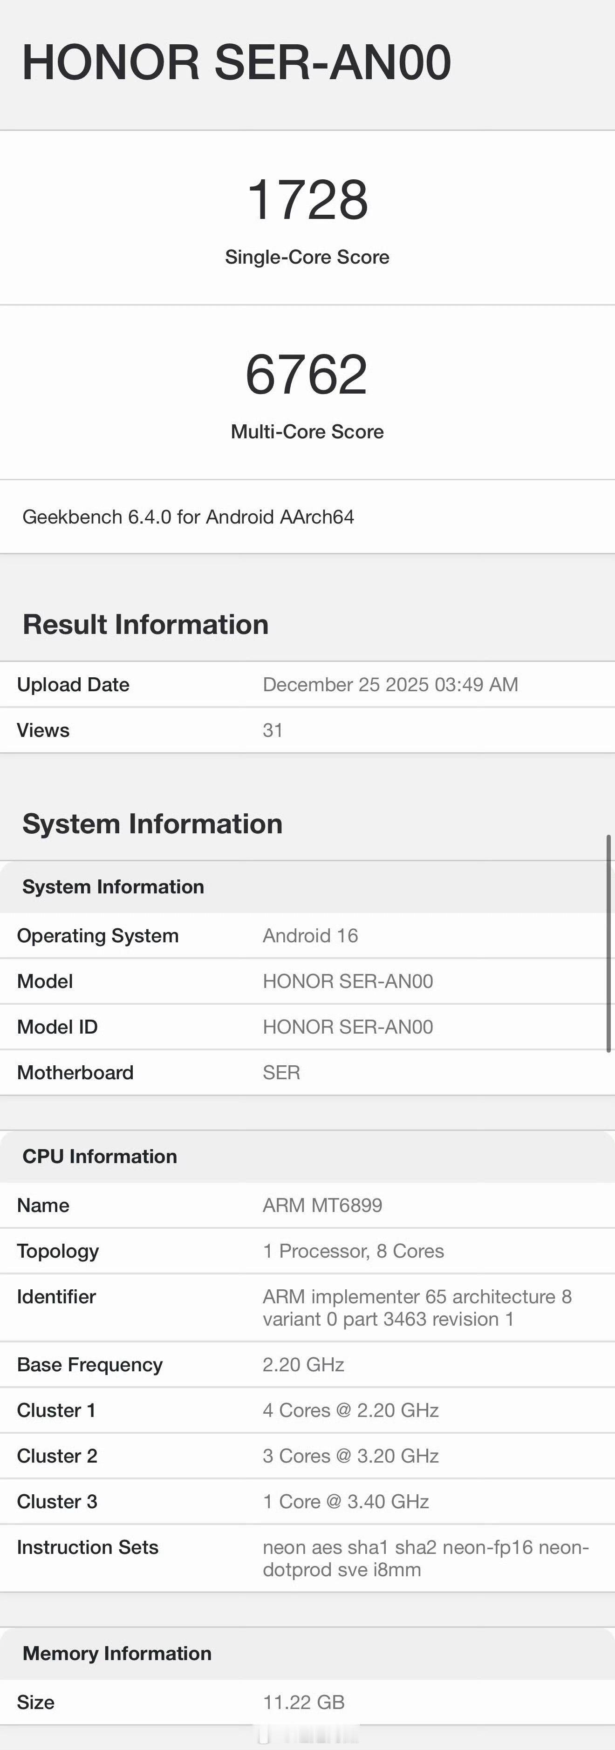Click the Multi-Core Score label
Screen dimensions: 615x1750
307,431
